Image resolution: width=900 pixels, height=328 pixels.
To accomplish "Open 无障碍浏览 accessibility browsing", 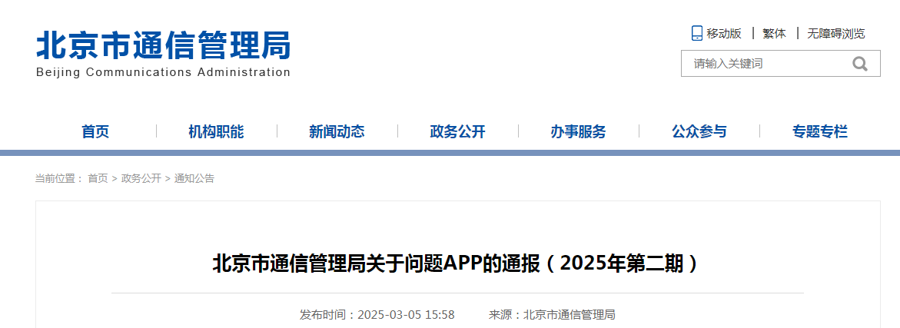I will (835, 33).
